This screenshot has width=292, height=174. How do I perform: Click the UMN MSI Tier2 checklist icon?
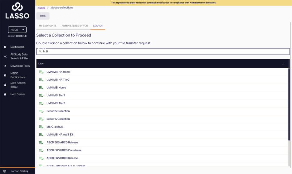click(41, 95)
